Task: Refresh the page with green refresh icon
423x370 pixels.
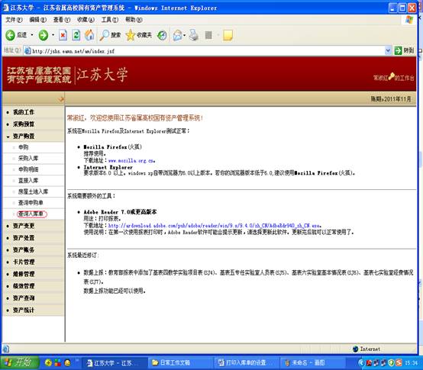Action: click(x=76, y=35)
